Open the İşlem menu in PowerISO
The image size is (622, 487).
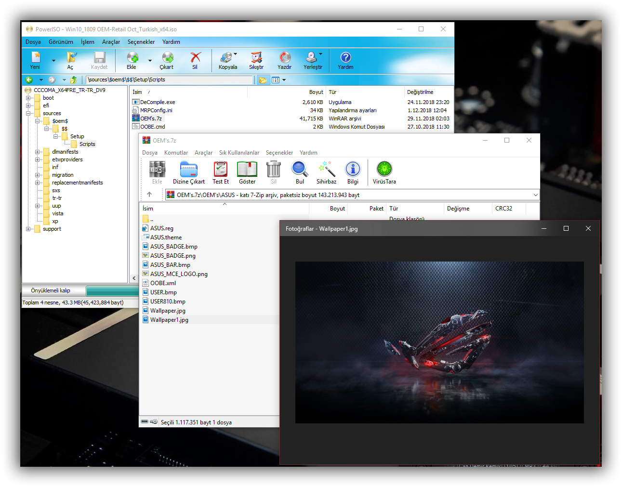88,42
